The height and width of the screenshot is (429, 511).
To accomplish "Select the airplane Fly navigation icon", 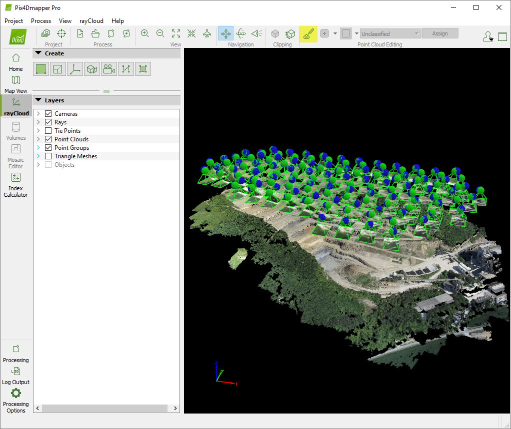I will click(206, 33).
